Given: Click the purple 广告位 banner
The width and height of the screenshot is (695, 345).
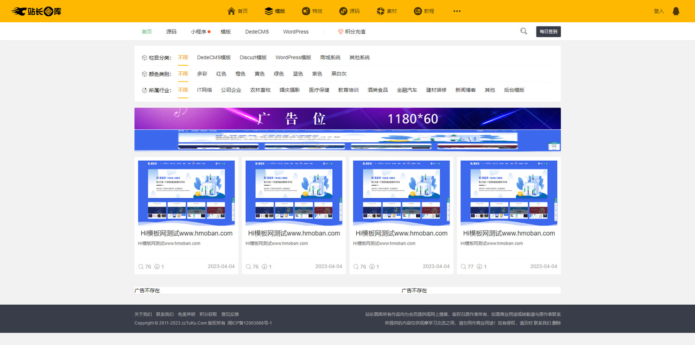Looking at the screenshot, I should pyautogui.click(x=347, y=119).
